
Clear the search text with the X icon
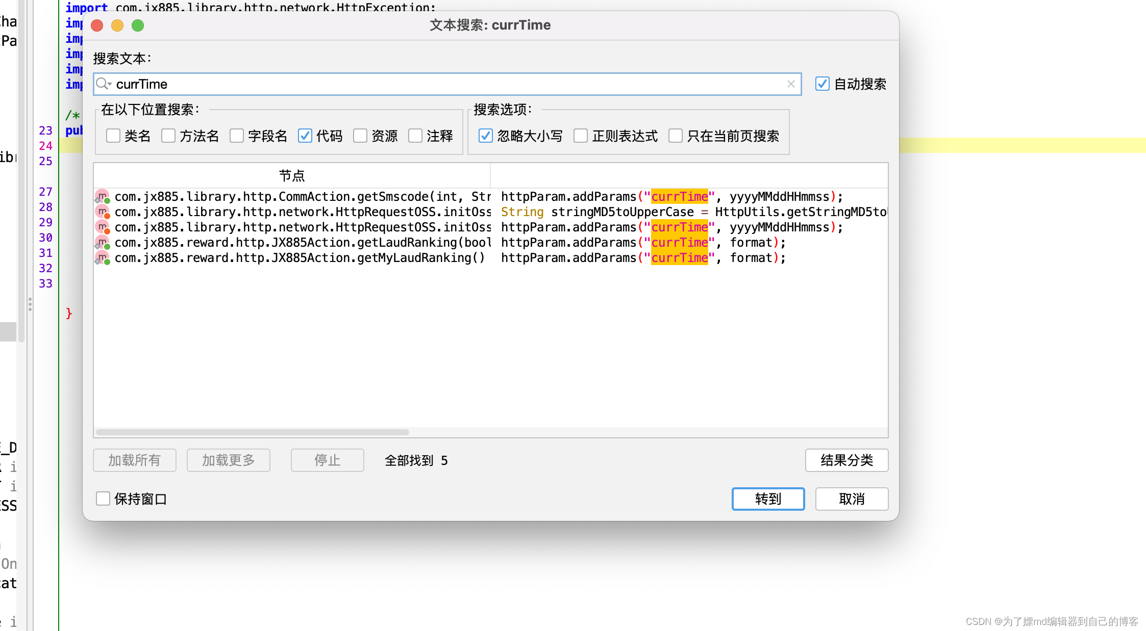pyautogui.click(x=791, y=84)
